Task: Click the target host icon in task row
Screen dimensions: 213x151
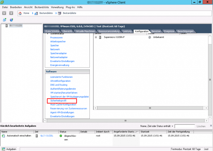Action: (37, 136)
